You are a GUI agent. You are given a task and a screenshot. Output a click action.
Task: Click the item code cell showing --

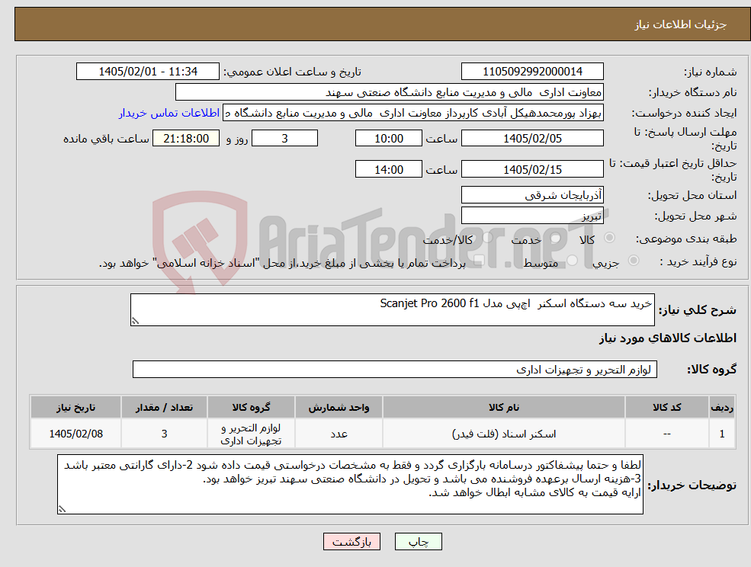click(666, 434)
